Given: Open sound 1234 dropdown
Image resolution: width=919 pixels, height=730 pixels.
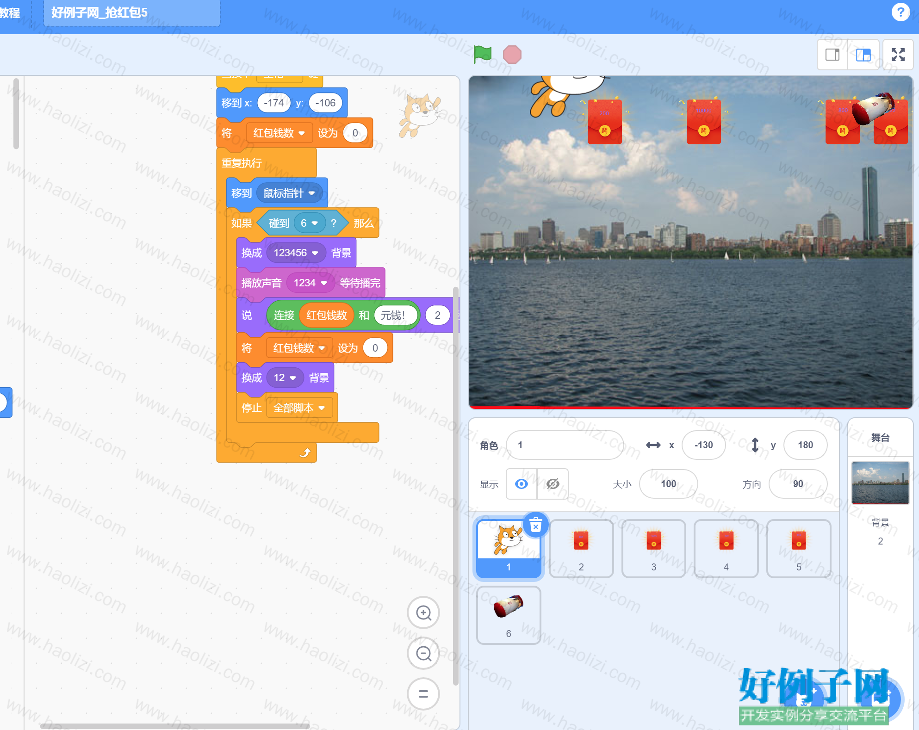Looking at the screenshot, I should coord(310,283).
